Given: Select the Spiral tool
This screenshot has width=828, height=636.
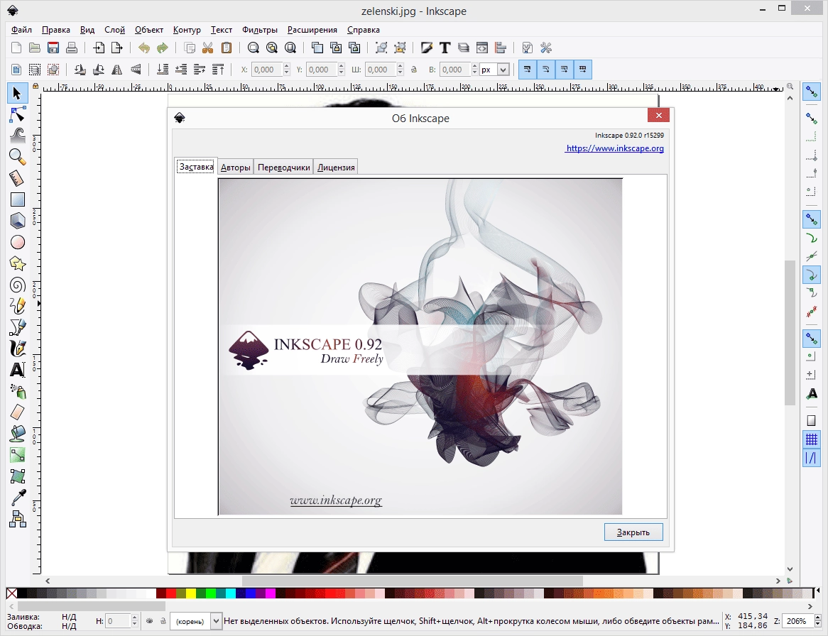Looking at the screenshot, I should 18,285.
